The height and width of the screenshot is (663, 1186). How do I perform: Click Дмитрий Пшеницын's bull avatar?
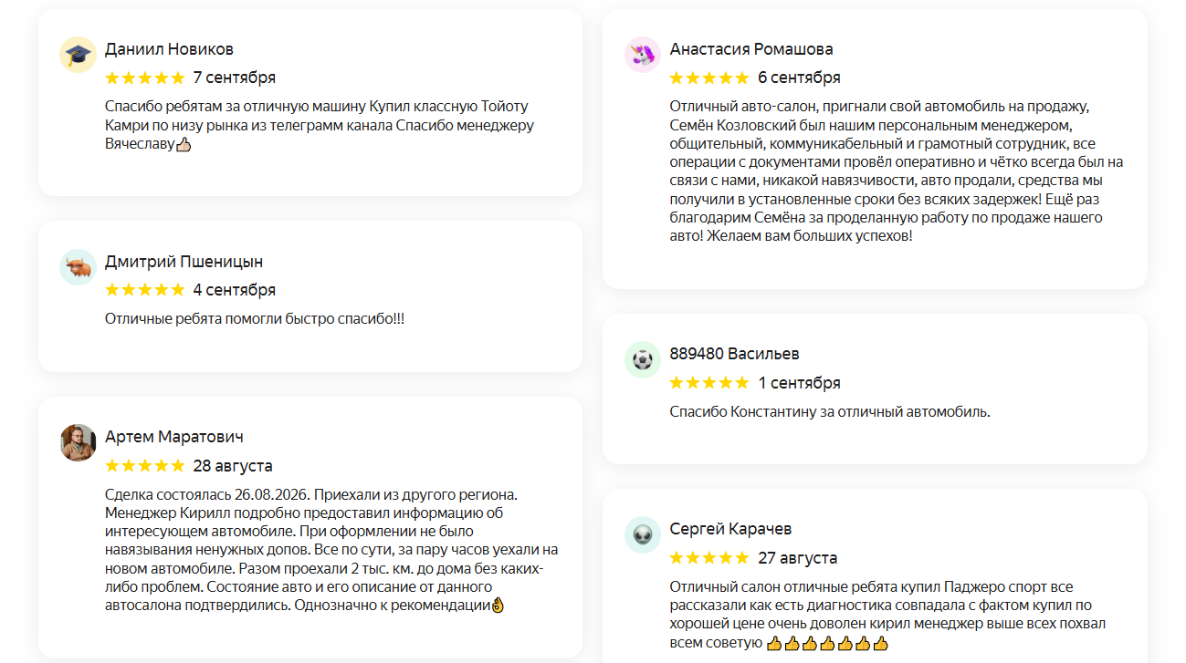tap(78, 267)
